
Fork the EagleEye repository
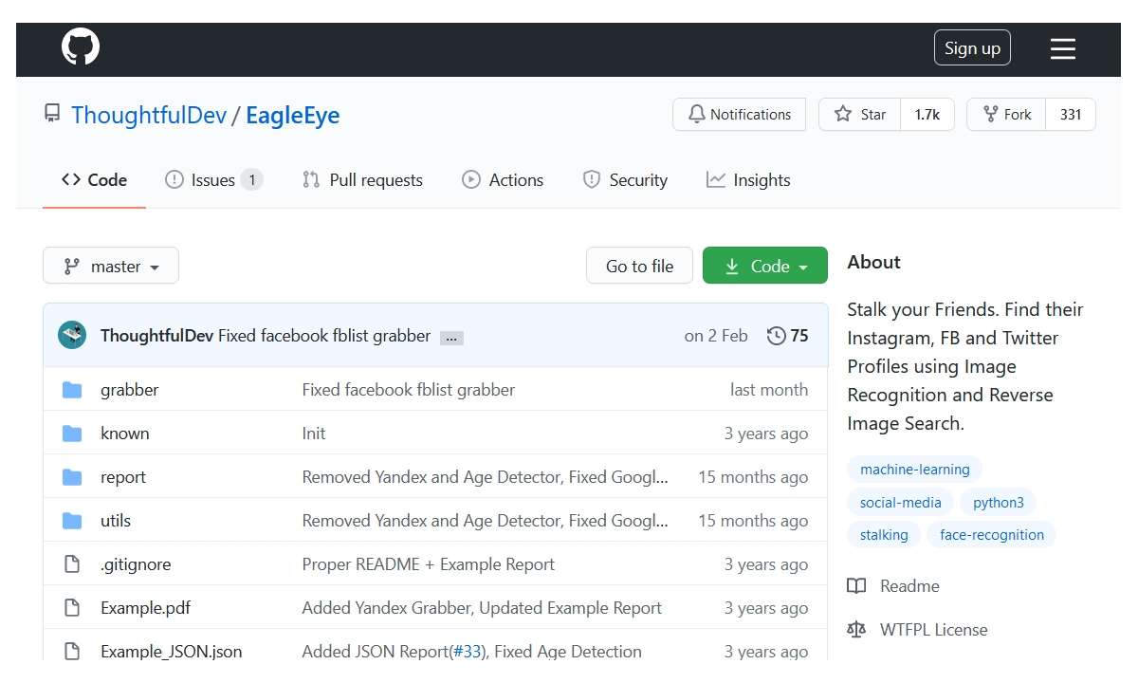[1006, 115]
